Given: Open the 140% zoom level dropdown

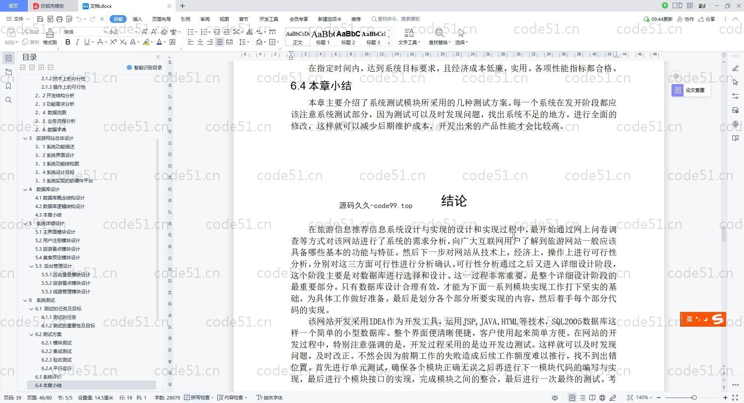Looking at the screenshot, I should click(644, 398).
